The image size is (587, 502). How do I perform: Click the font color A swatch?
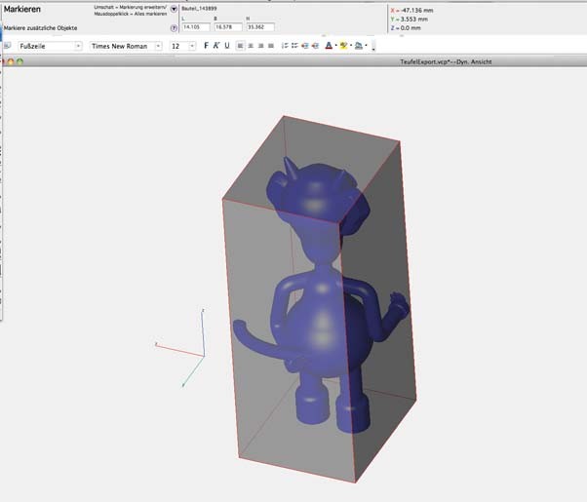coord(329,46)
